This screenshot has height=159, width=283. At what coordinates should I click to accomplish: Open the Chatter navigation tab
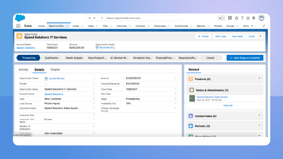(x=218, y=26)
